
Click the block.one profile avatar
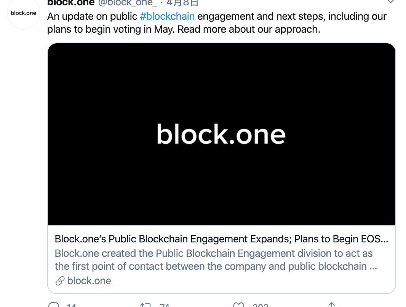pyautogui.click(x=24, y=13)
